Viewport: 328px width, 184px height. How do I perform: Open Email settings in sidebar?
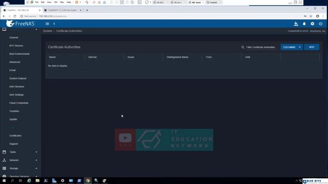pyautogui.click(x=12, y=70)
